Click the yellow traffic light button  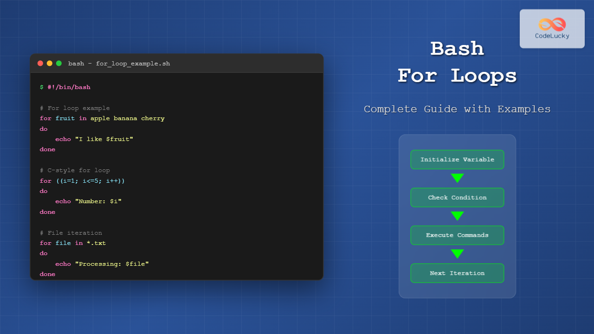(x=49, y=63)
